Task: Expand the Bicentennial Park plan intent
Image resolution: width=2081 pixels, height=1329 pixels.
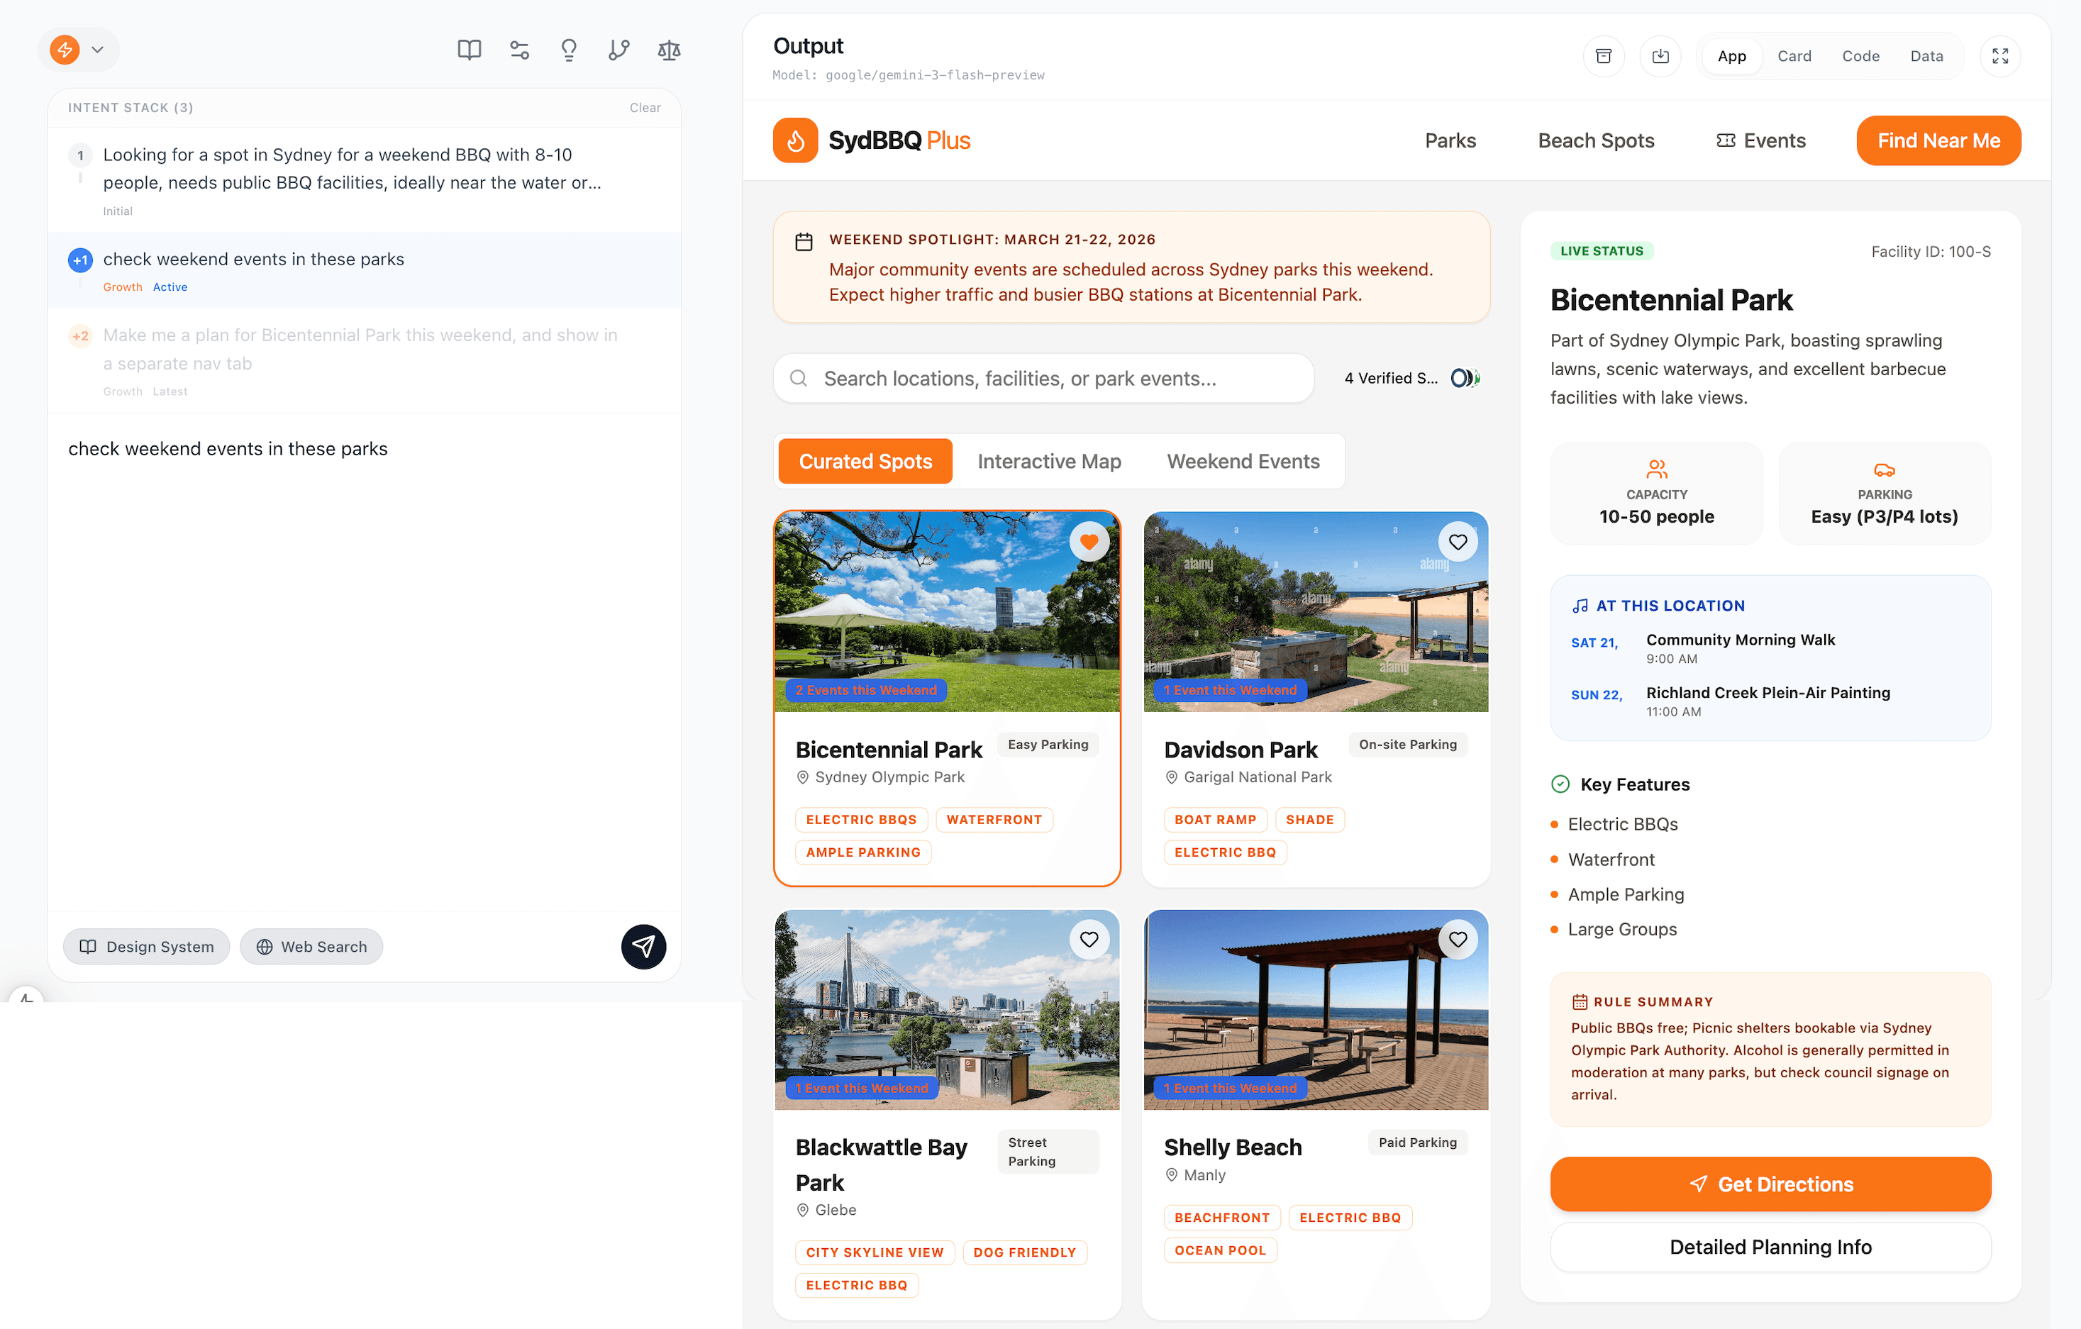Action: pyautogui.click(x=360, y=349)
